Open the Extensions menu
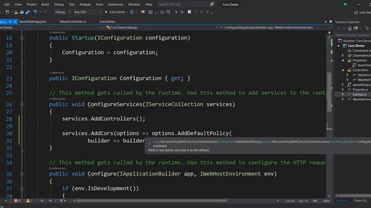The width and height of the screenshot is (371, 208). [116, 5]
